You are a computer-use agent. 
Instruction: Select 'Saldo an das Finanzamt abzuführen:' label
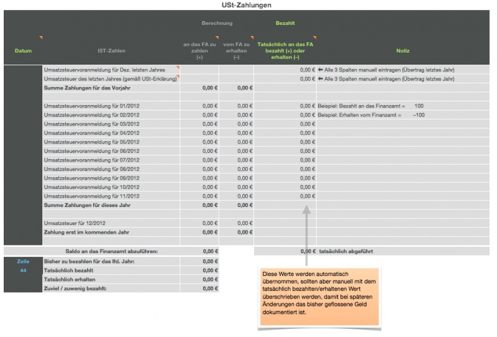(112, 251)
